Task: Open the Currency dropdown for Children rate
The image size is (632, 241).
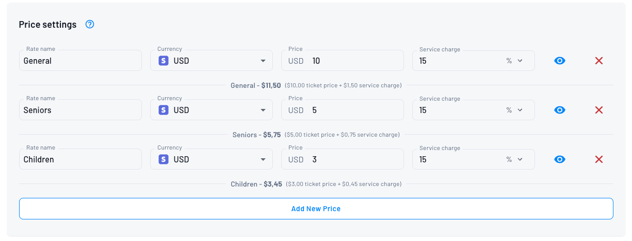Action: (x=263, y=159)
